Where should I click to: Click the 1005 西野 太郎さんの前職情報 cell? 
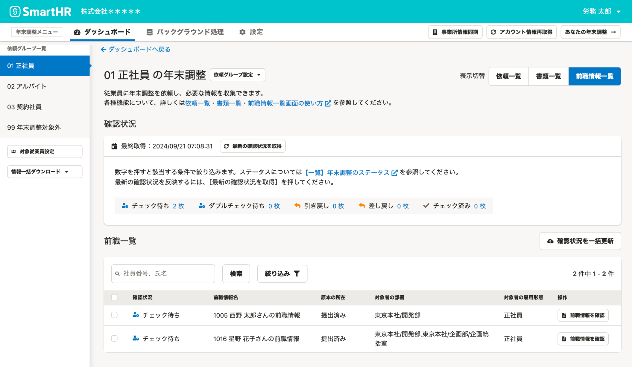pos(257,315)
